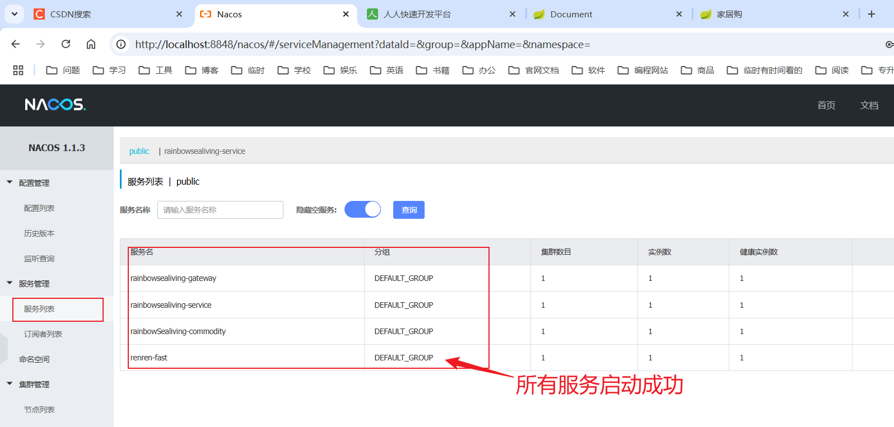Open the 问题 bookmark folder
This screenshot has height=427, width=894.
(63, 70)
